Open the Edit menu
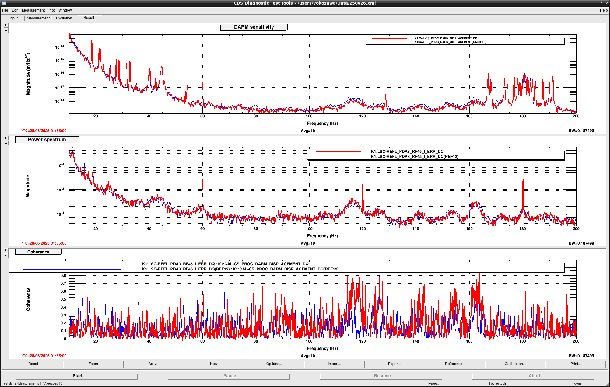This screenshot has width=610, height=387. pos(15,10)
